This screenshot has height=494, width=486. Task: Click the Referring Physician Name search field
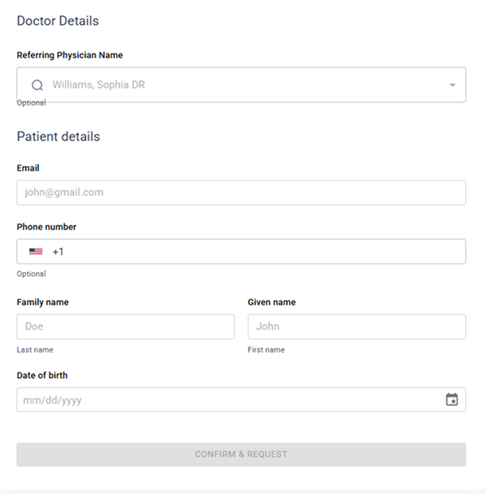click(x=243, y=85)
